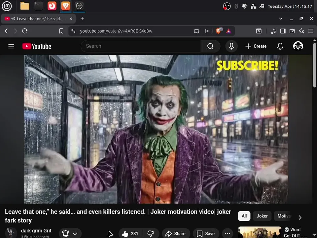Open the YouTube guide hamburger menu
Image resolution: width=317 pixels, height=238 pixels.
11,46
